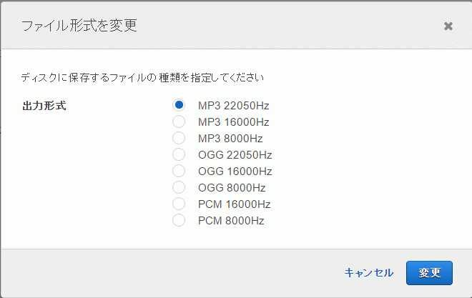
Task: Select the PCM 16000Hz radio button
Action: click(179, 204)
